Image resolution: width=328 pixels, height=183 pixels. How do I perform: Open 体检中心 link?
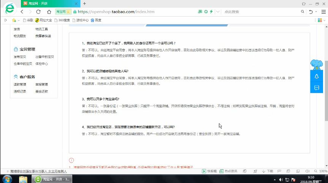42,64
